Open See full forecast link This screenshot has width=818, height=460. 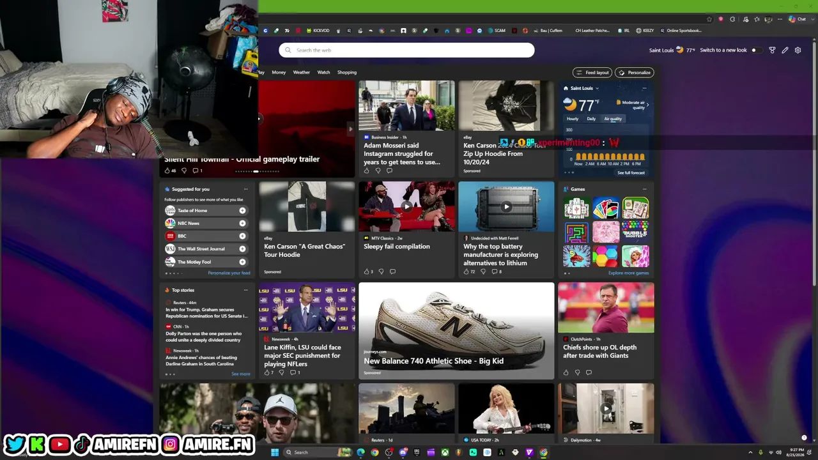tap(631, 172)
